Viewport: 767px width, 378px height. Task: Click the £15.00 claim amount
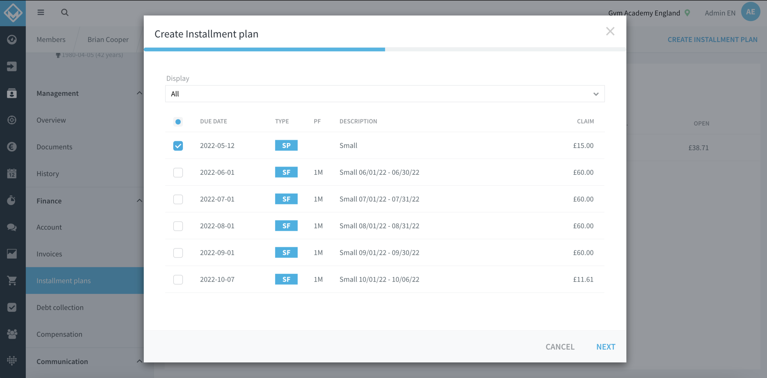583,145
